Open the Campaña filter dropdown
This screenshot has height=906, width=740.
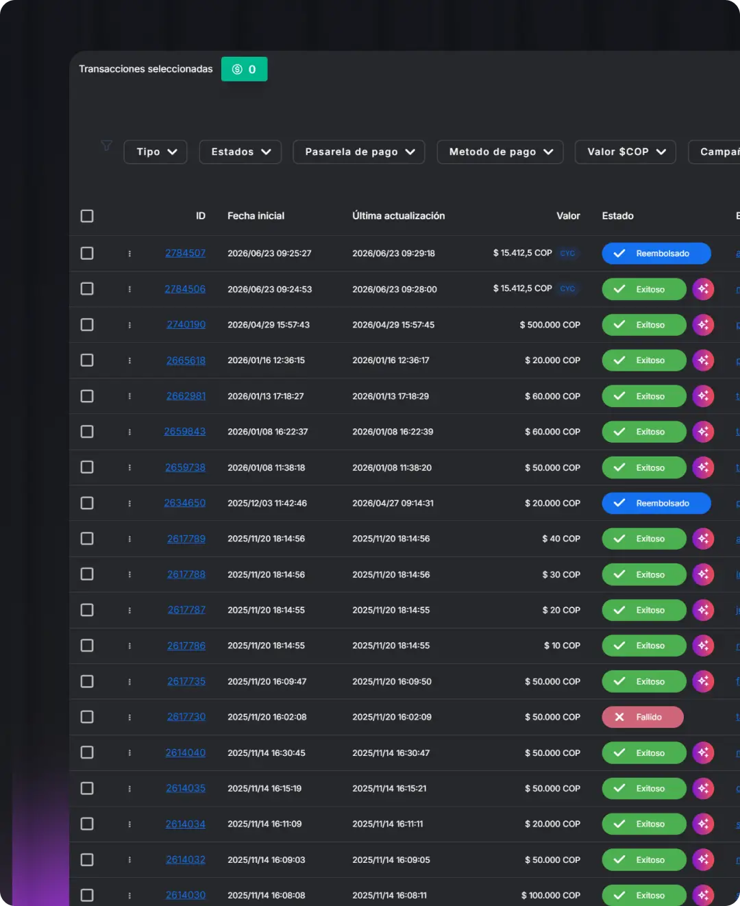[714, 152]
